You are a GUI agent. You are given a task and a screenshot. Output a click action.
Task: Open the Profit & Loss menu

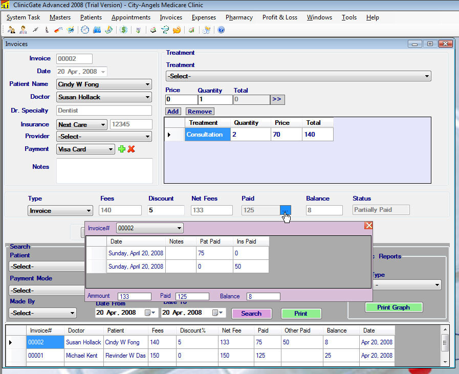280,17
